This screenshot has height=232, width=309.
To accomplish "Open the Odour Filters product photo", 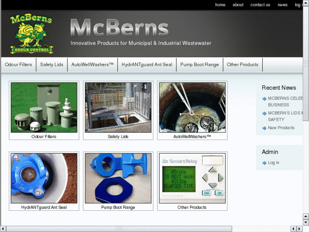I will tap(44, 107).
